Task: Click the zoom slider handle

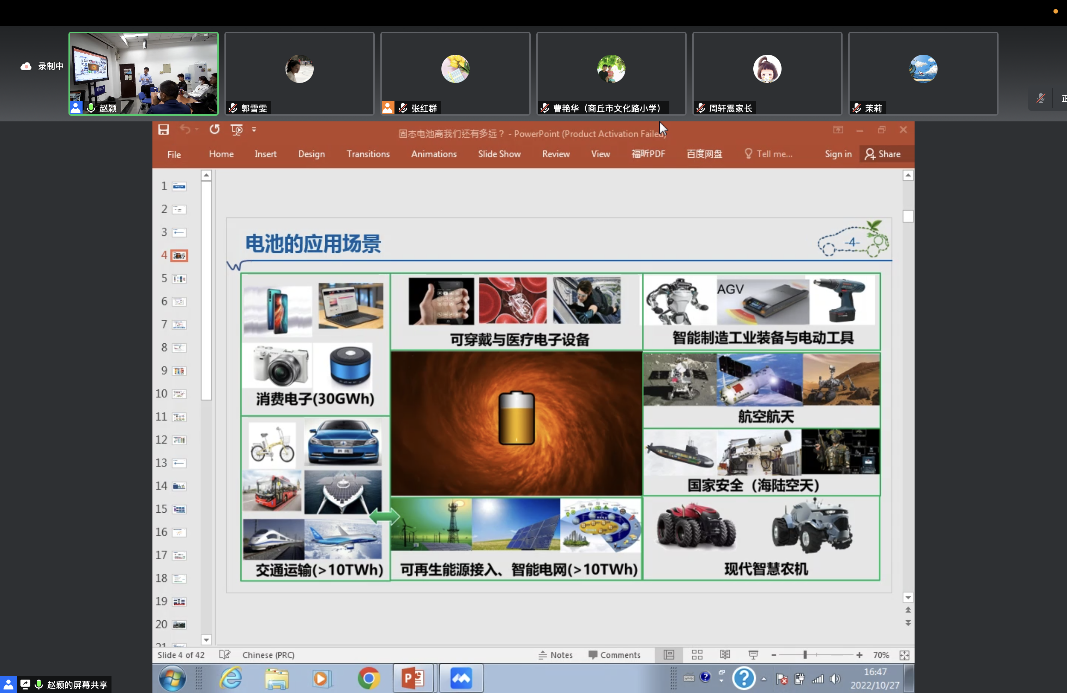Action: click(x=805, y=655)
